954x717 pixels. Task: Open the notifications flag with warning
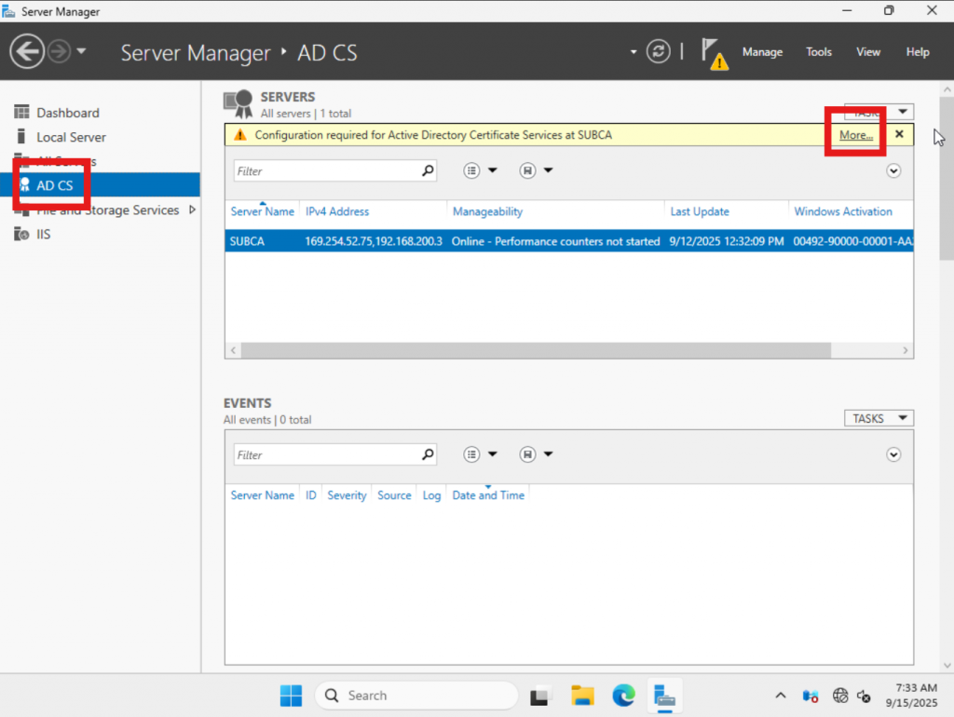coord(715,53)
